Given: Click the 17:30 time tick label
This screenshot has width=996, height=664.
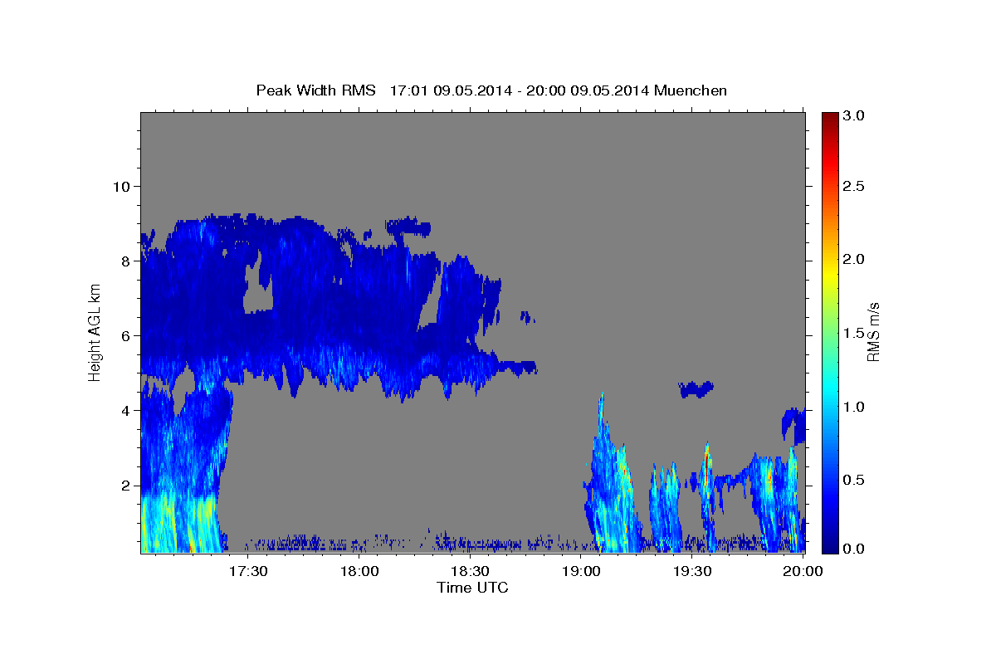Looking at the screenshot, I should click(x=248, y=572).
